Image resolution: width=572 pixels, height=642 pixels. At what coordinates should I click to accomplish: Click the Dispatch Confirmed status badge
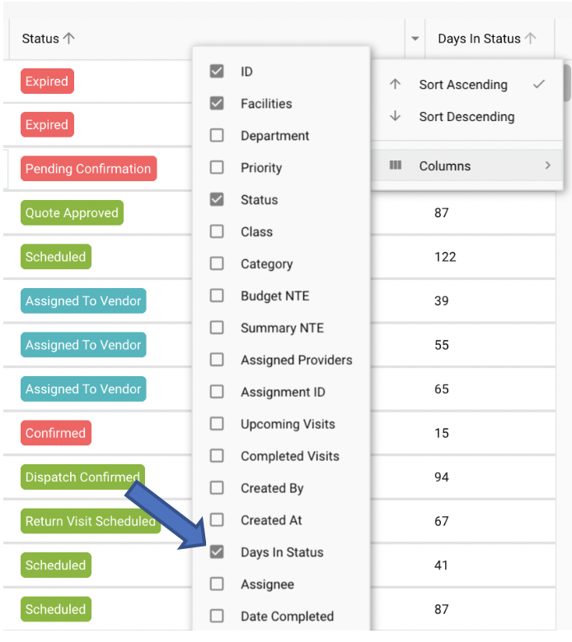[x=82, y=477]
